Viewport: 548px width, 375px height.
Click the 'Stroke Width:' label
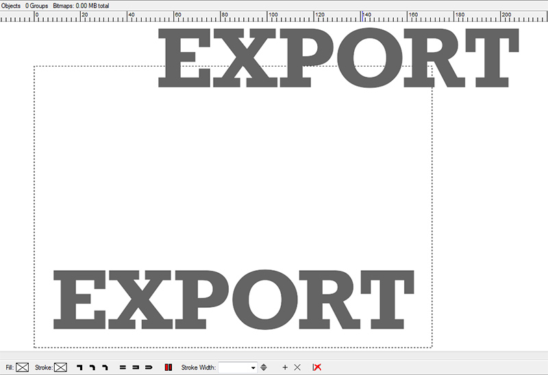point(199,367)
